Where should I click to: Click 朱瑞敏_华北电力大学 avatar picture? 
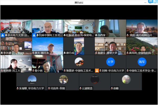(32, 79)
